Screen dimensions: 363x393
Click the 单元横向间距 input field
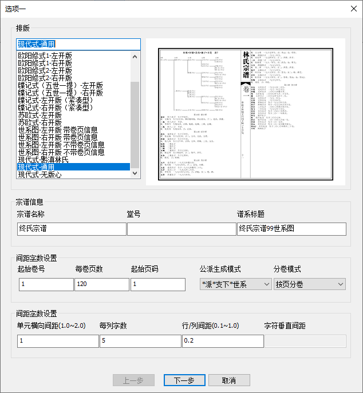point(58,341)
